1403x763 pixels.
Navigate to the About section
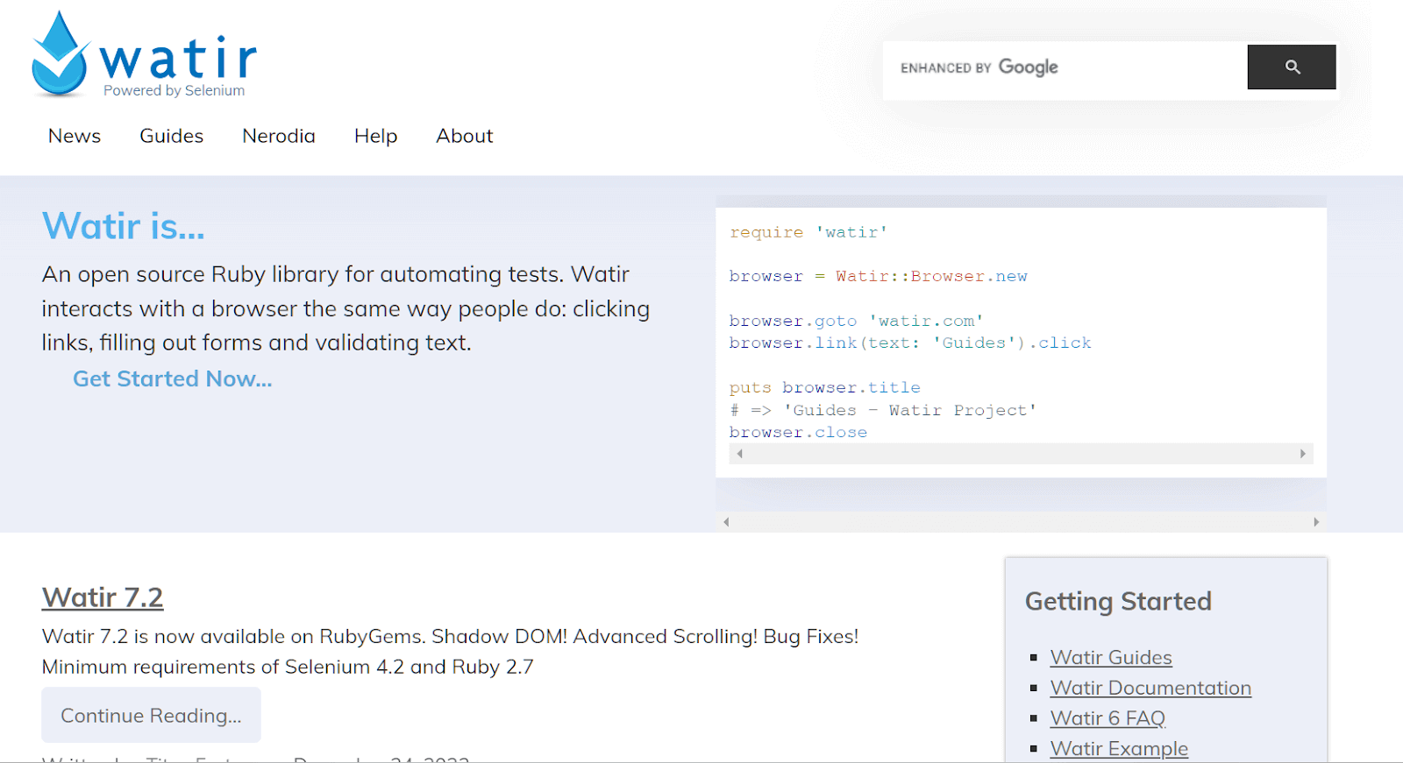464,136
